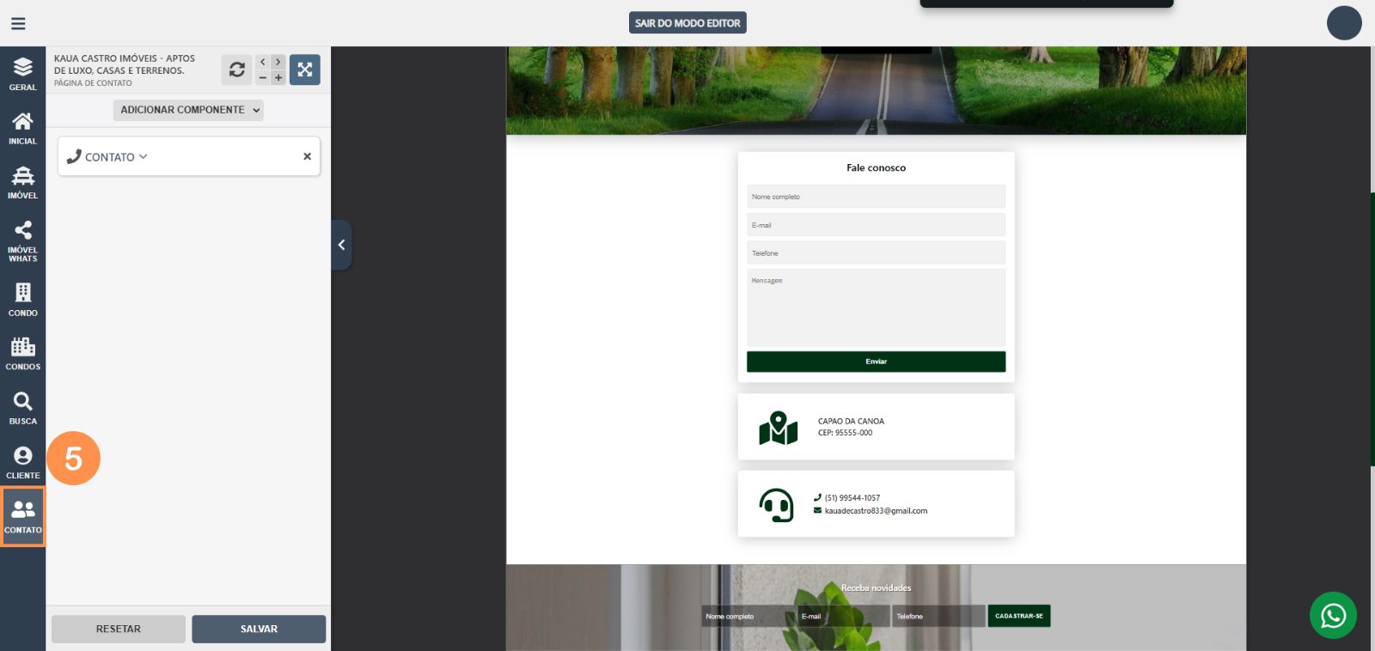Image resolution: width=1375 pixels, height=651 pixels.
Task: Click the Salvar button
Action: 259,629
